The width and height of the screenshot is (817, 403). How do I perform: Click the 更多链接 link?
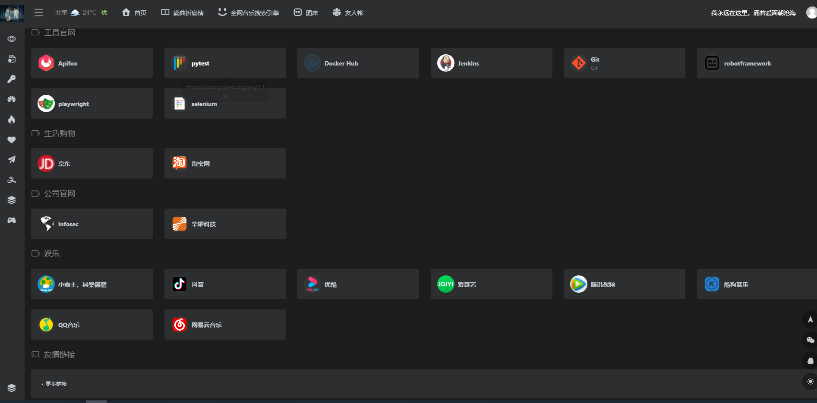click(56, 384)
